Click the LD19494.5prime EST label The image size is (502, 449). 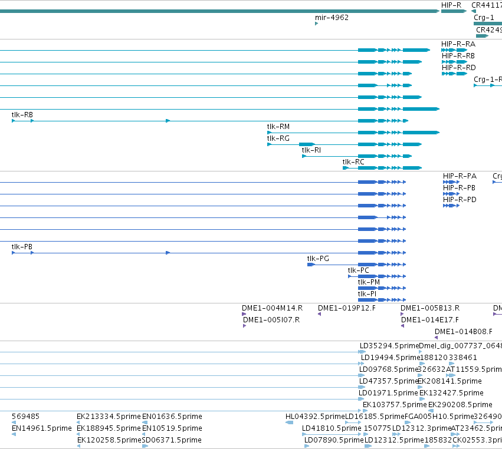(391, 358)
